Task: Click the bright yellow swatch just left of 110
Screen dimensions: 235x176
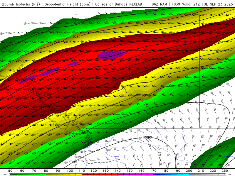Action: point(79,175)
